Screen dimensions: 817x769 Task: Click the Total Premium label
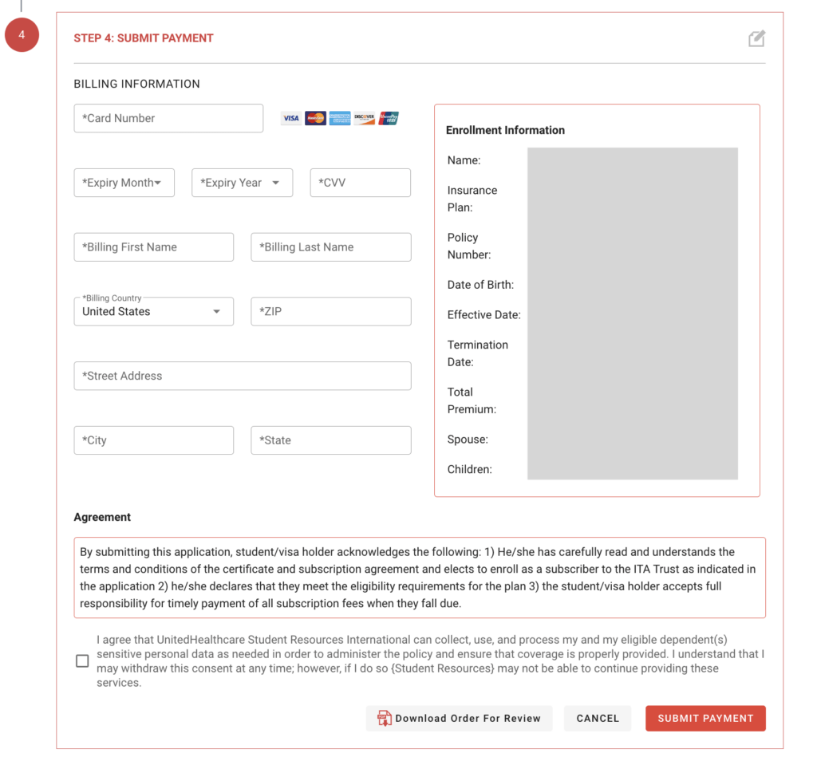point(472,400)
